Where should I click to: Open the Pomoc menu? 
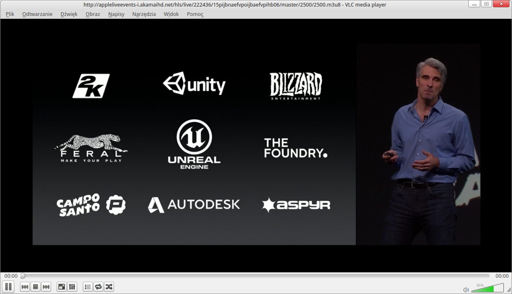pos(195,14)
